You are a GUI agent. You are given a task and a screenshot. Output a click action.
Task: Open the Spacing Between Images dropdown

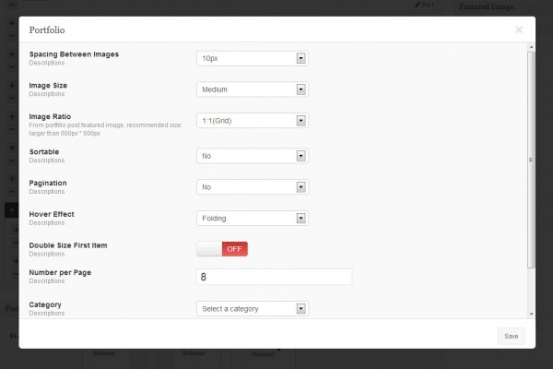[x=253, y=58]
